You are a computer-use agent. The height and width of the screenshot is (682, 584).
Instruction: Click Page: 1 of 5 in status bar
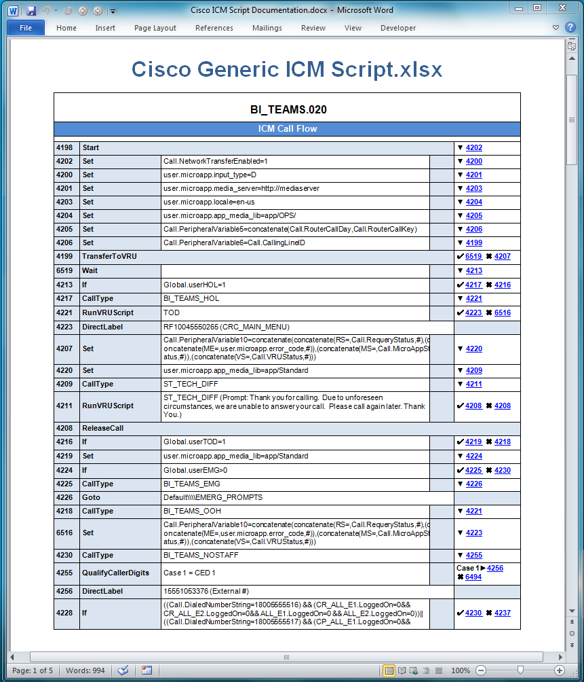[33, 670]
